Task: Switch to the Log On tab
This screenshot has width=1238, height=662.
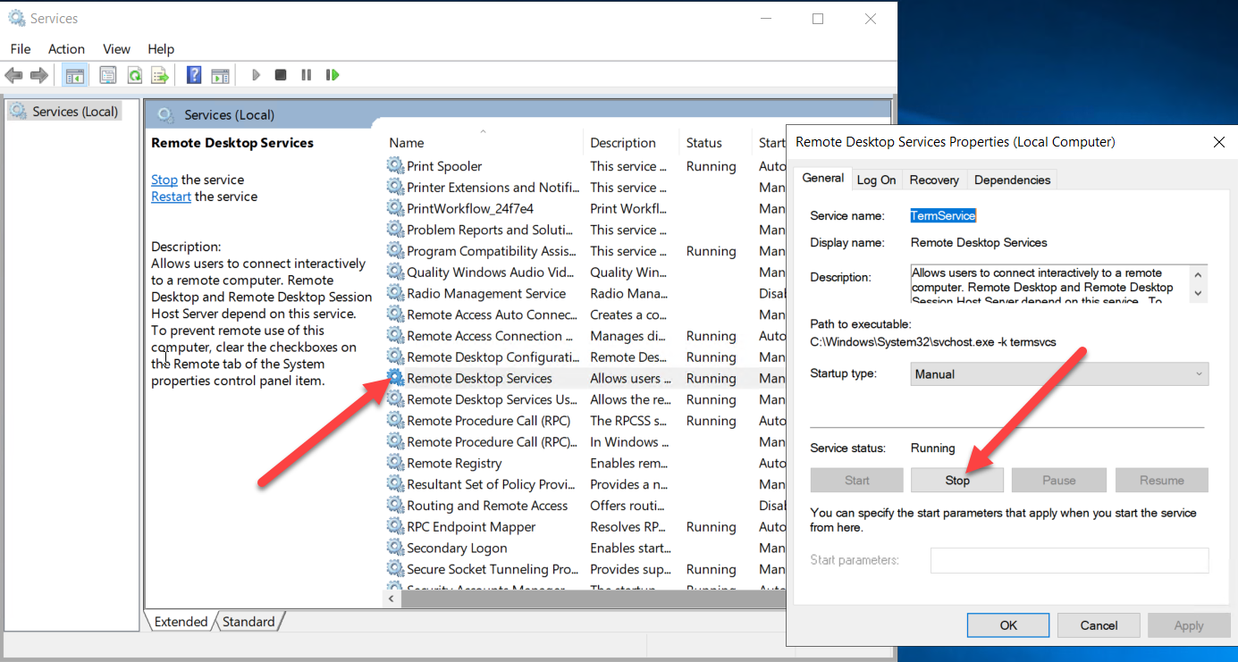Action: click(x=876, y=180)
